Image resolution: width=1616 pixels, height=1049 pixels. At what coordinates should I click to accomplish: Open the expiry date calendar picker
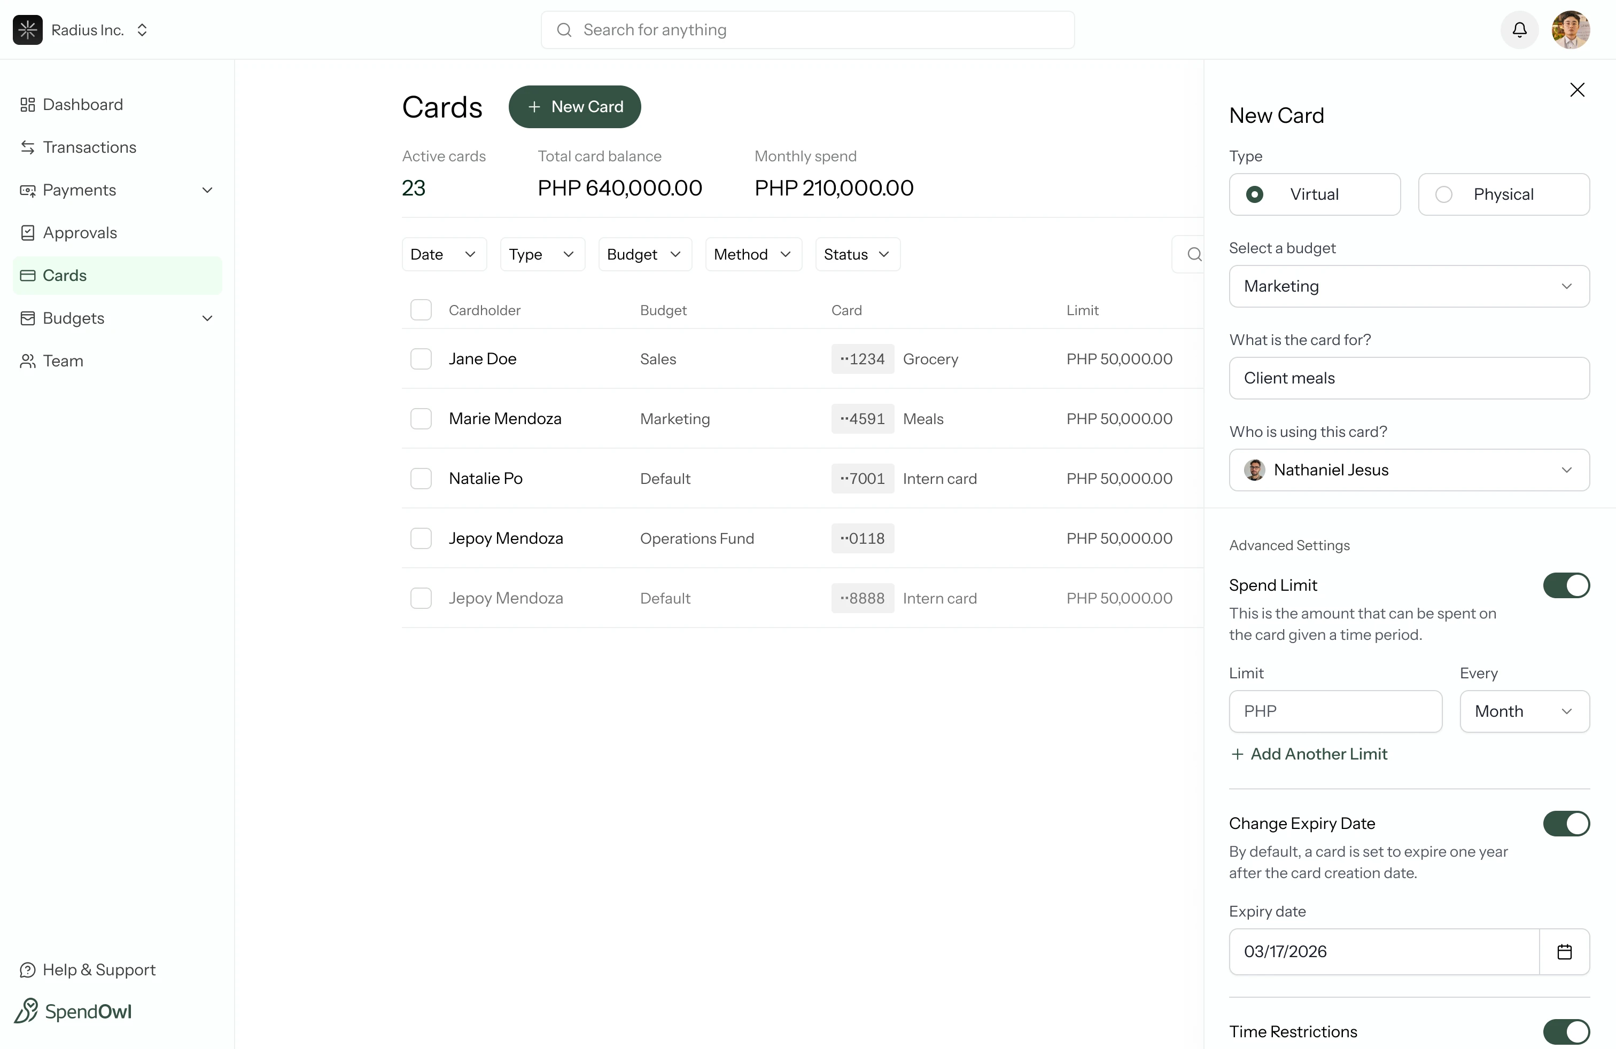[x=1564, y=951]
